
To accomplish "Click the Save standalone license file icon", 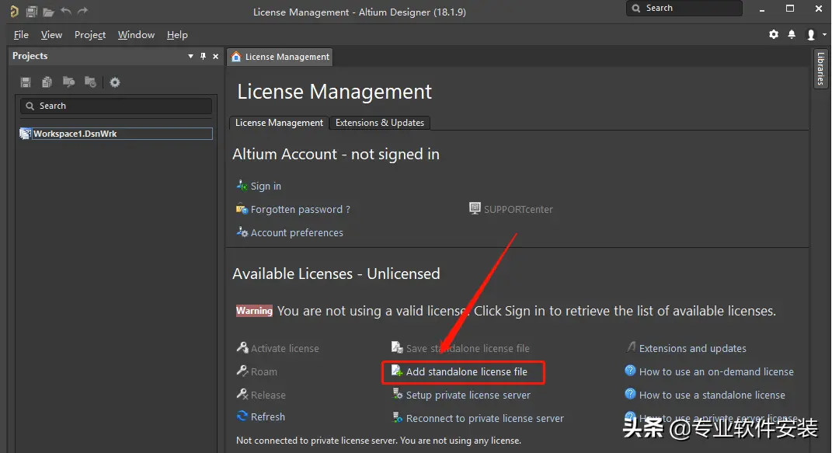I will point(397,348).
